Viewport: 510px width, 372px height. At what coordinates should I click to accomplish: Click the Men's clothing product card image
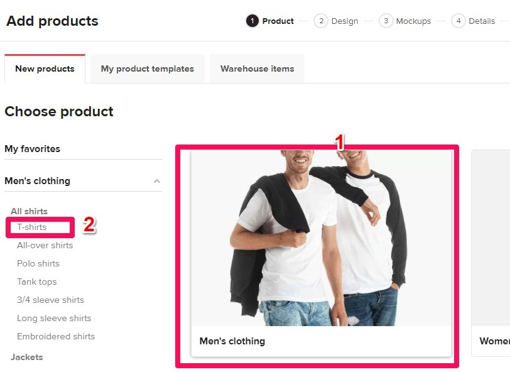[x=321, y=238]
